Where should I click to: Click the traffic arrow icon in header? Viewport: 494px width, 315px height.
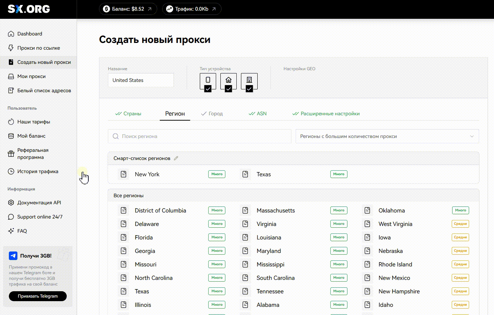pyautogui.click(x=170, y=9)
